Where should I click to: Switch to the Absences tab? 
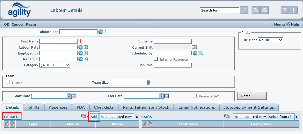point(58,107)
